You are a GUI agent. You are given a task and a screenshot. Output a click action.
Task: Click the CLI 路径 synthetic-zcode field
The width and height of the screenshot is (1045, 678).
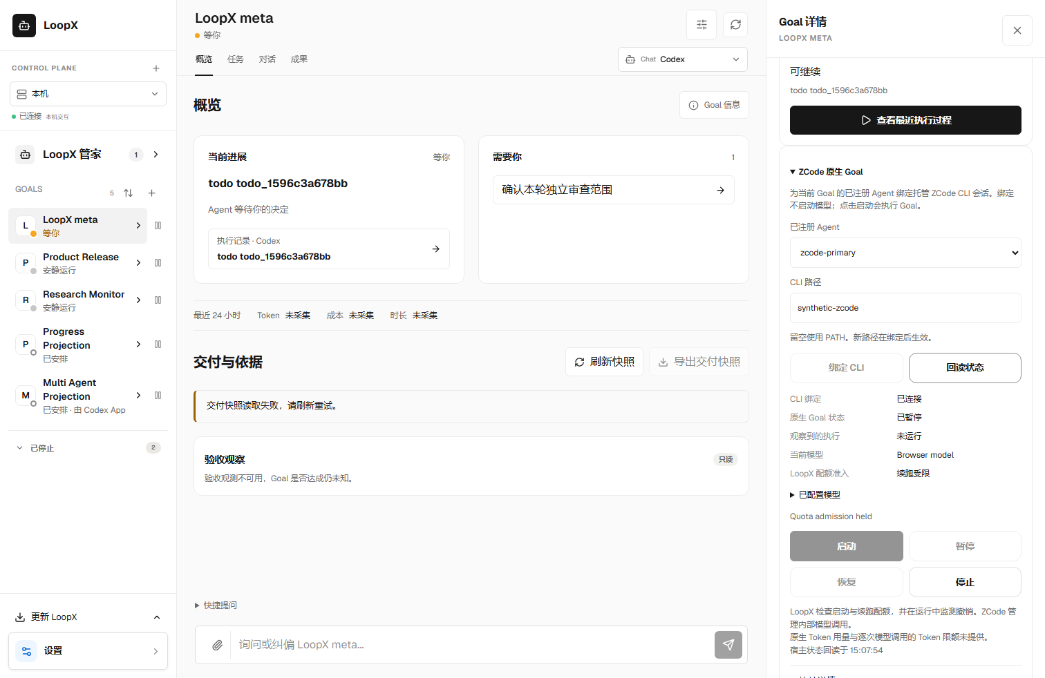click(905, 308)
